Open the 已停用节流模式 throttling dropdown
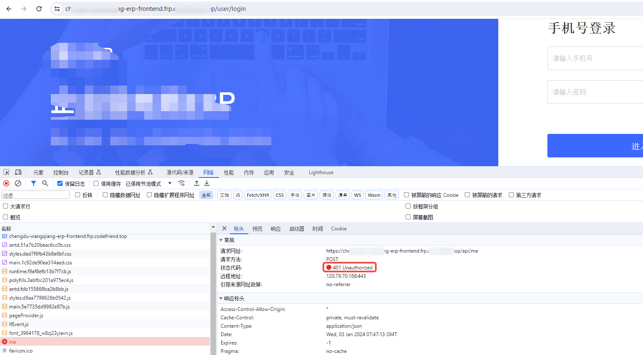The height and width of the screenshot is (355, 643). [149, 184]
